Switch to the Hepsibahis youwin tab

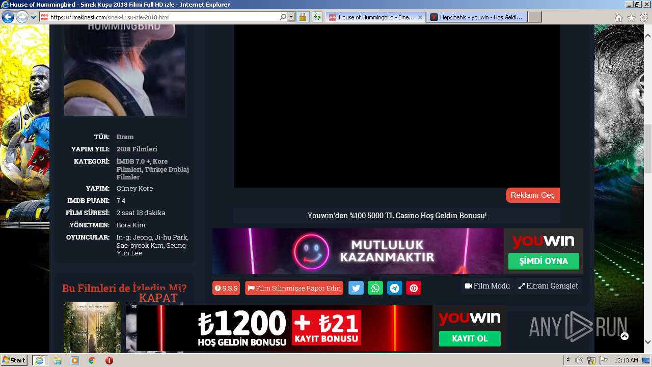coord(477,17)
